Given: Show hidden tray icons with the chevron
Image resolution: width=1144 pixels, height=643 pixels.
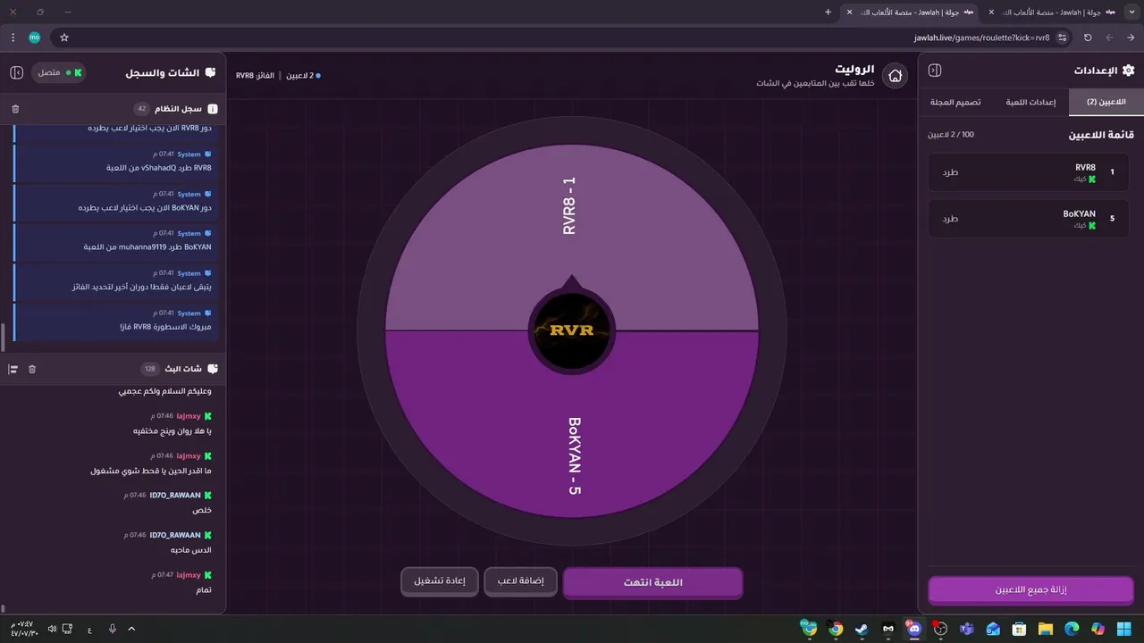Looking at the screenshot, I should pyautogui.click(x=132, y=629).
